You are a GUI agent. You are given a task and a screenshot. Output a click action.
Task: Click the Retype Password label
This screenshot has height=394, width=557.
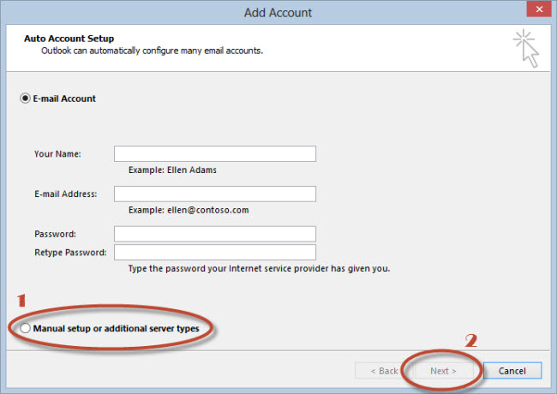70,253
